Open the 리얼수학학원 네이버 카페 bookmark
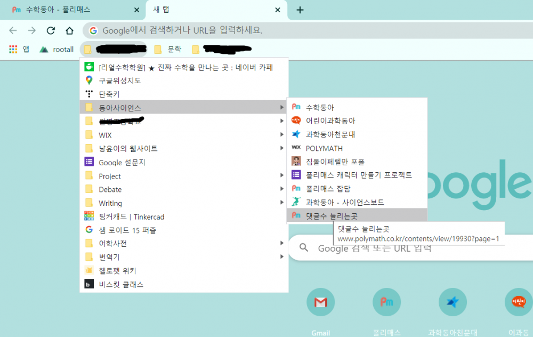The width and height of the screenshot is (533, 337). 184,67
